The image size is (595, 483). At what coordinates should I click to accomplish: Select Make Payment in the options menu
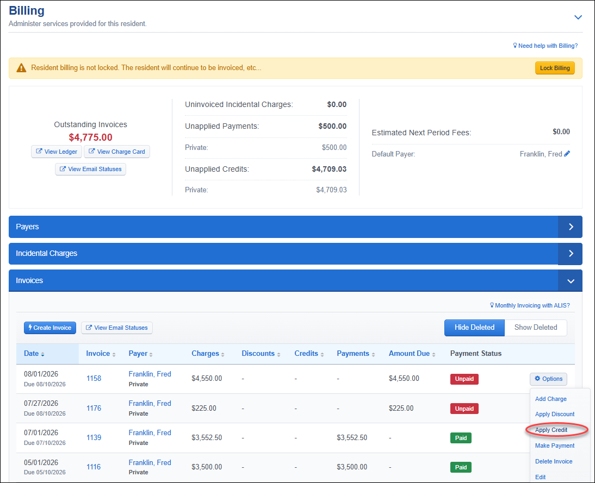point(554,446)
